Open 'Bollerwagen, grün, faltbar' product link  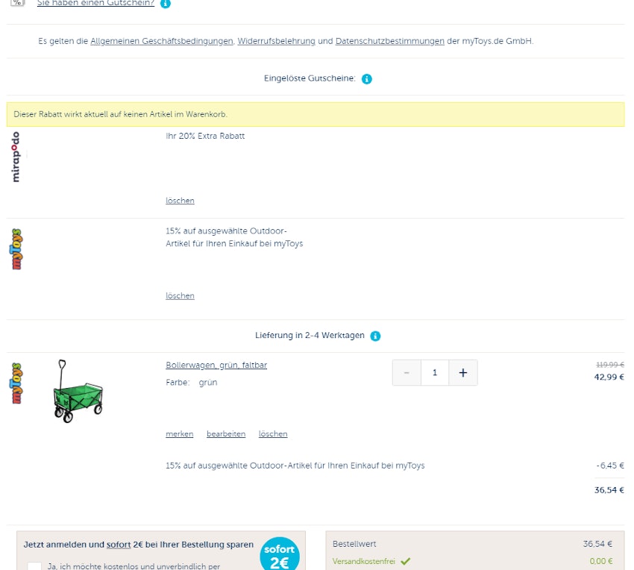(216, 366)
